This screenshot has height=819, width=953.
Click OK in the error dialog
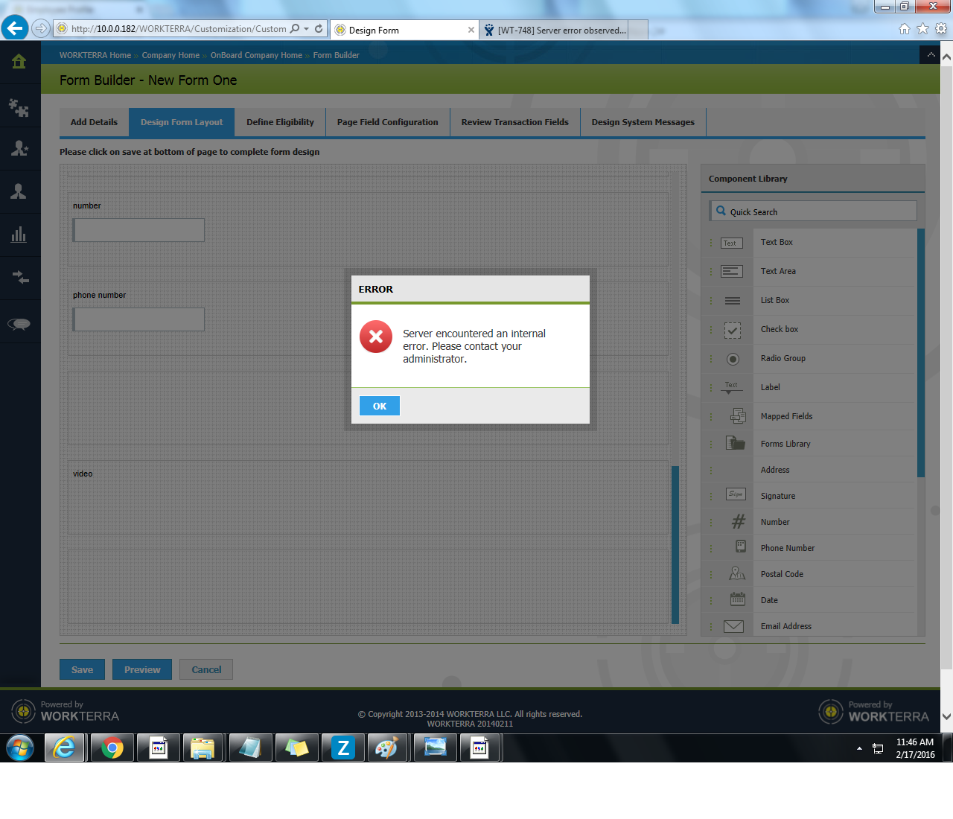click(379, 406)
